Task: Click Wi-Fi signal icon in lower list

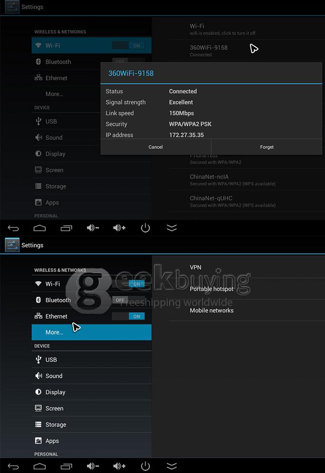Action: tap(38, 283)
